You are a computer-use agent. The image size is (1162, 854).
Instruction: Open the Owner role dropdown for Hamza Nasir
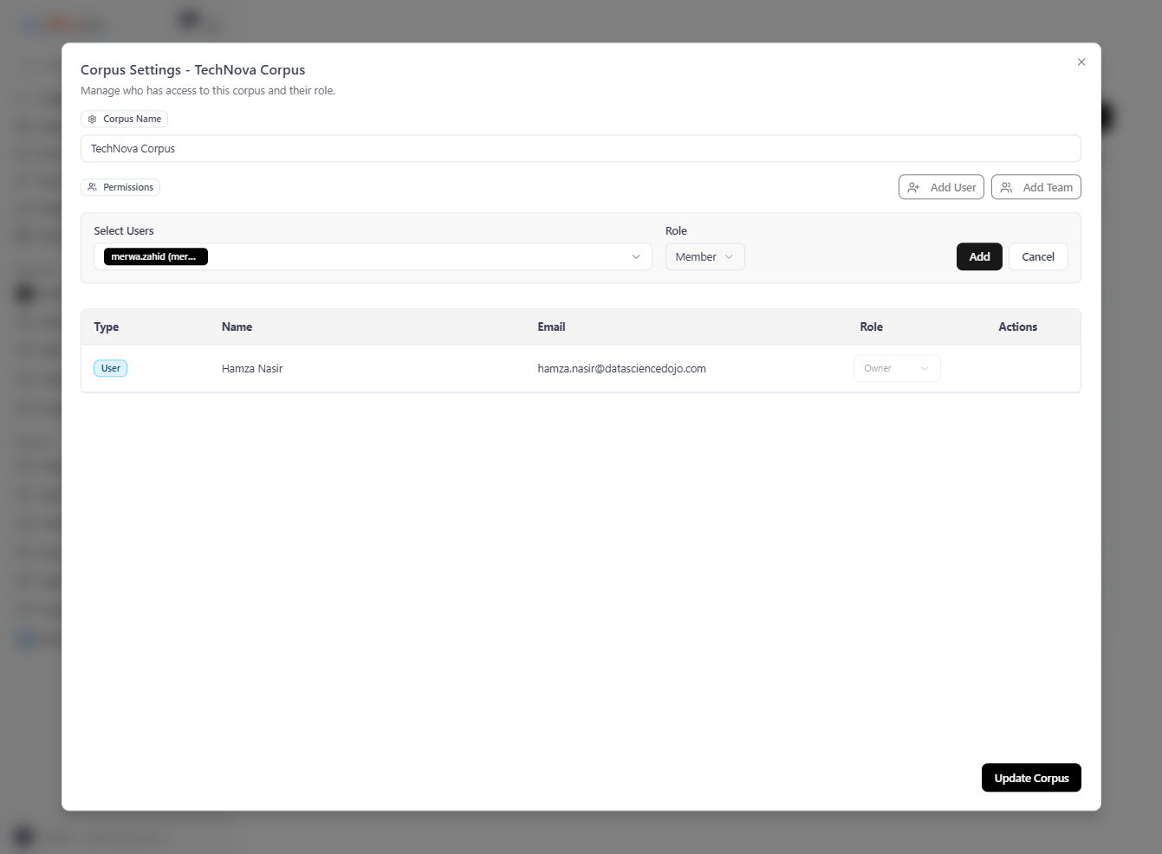coord(897,368)
